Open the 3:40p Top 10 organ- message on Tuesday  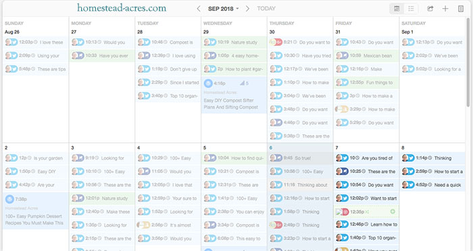tap(168, 96)
